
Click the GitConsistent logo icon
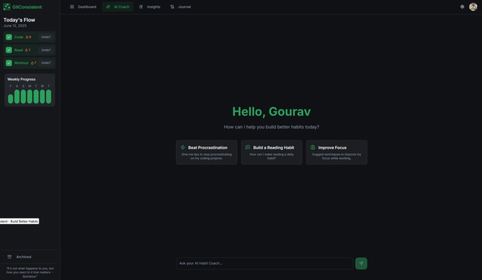pyautogui.click(x=7, y=7)
